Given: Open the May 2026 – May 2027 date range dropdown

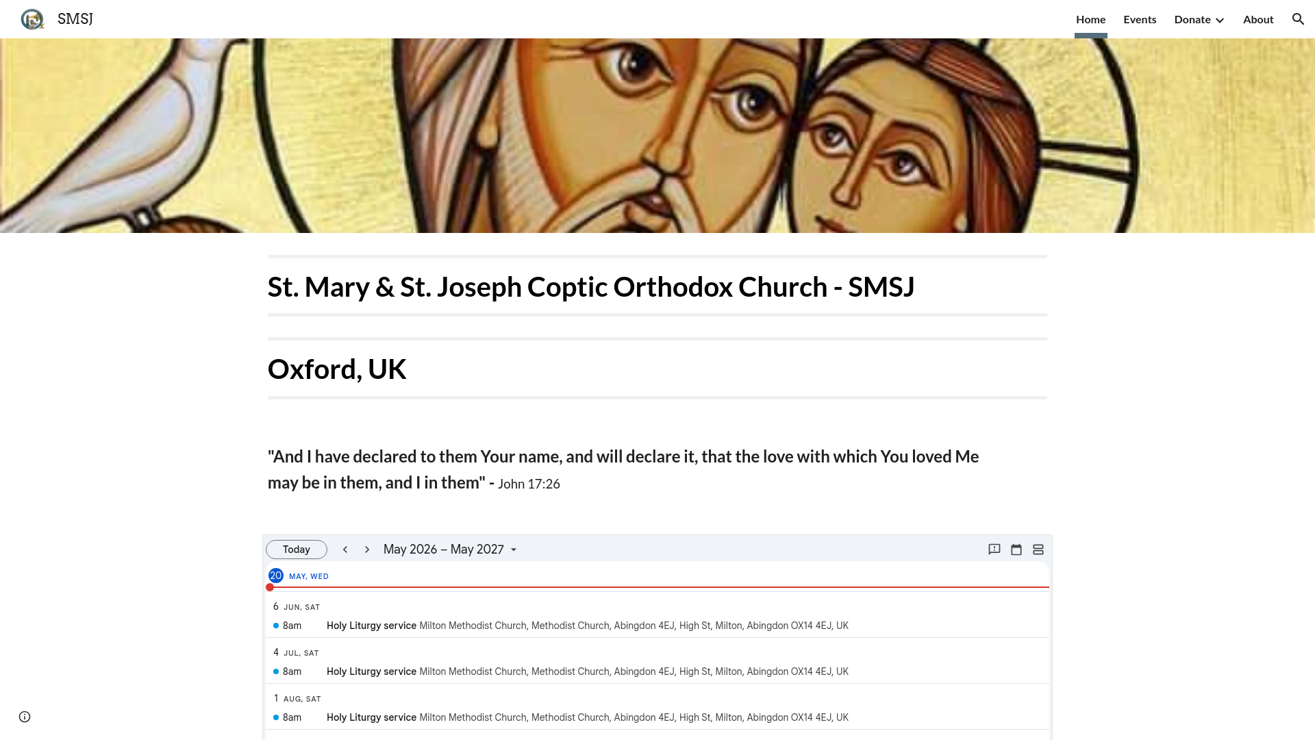Looking at the screenshot, I should coord(450,550).
